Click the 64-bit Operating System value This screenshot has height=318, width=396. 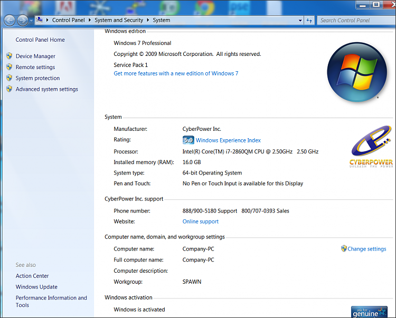click(212, 173)
